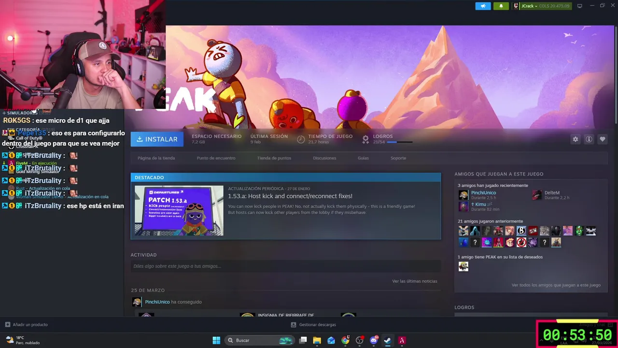Open File Explorer from the taskbar
618x348 pixels.
pos(317,340)
